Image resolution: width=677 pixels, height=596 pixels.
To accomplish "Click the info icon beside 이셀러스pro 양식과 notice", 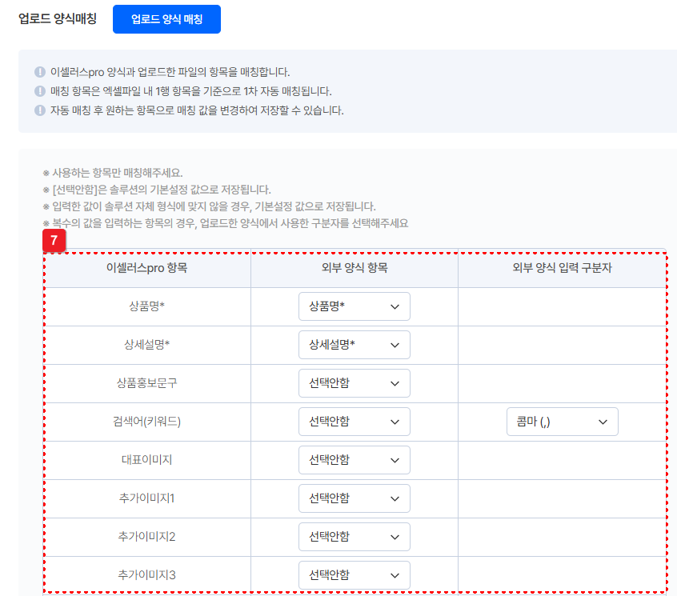I will coord(40,72).
